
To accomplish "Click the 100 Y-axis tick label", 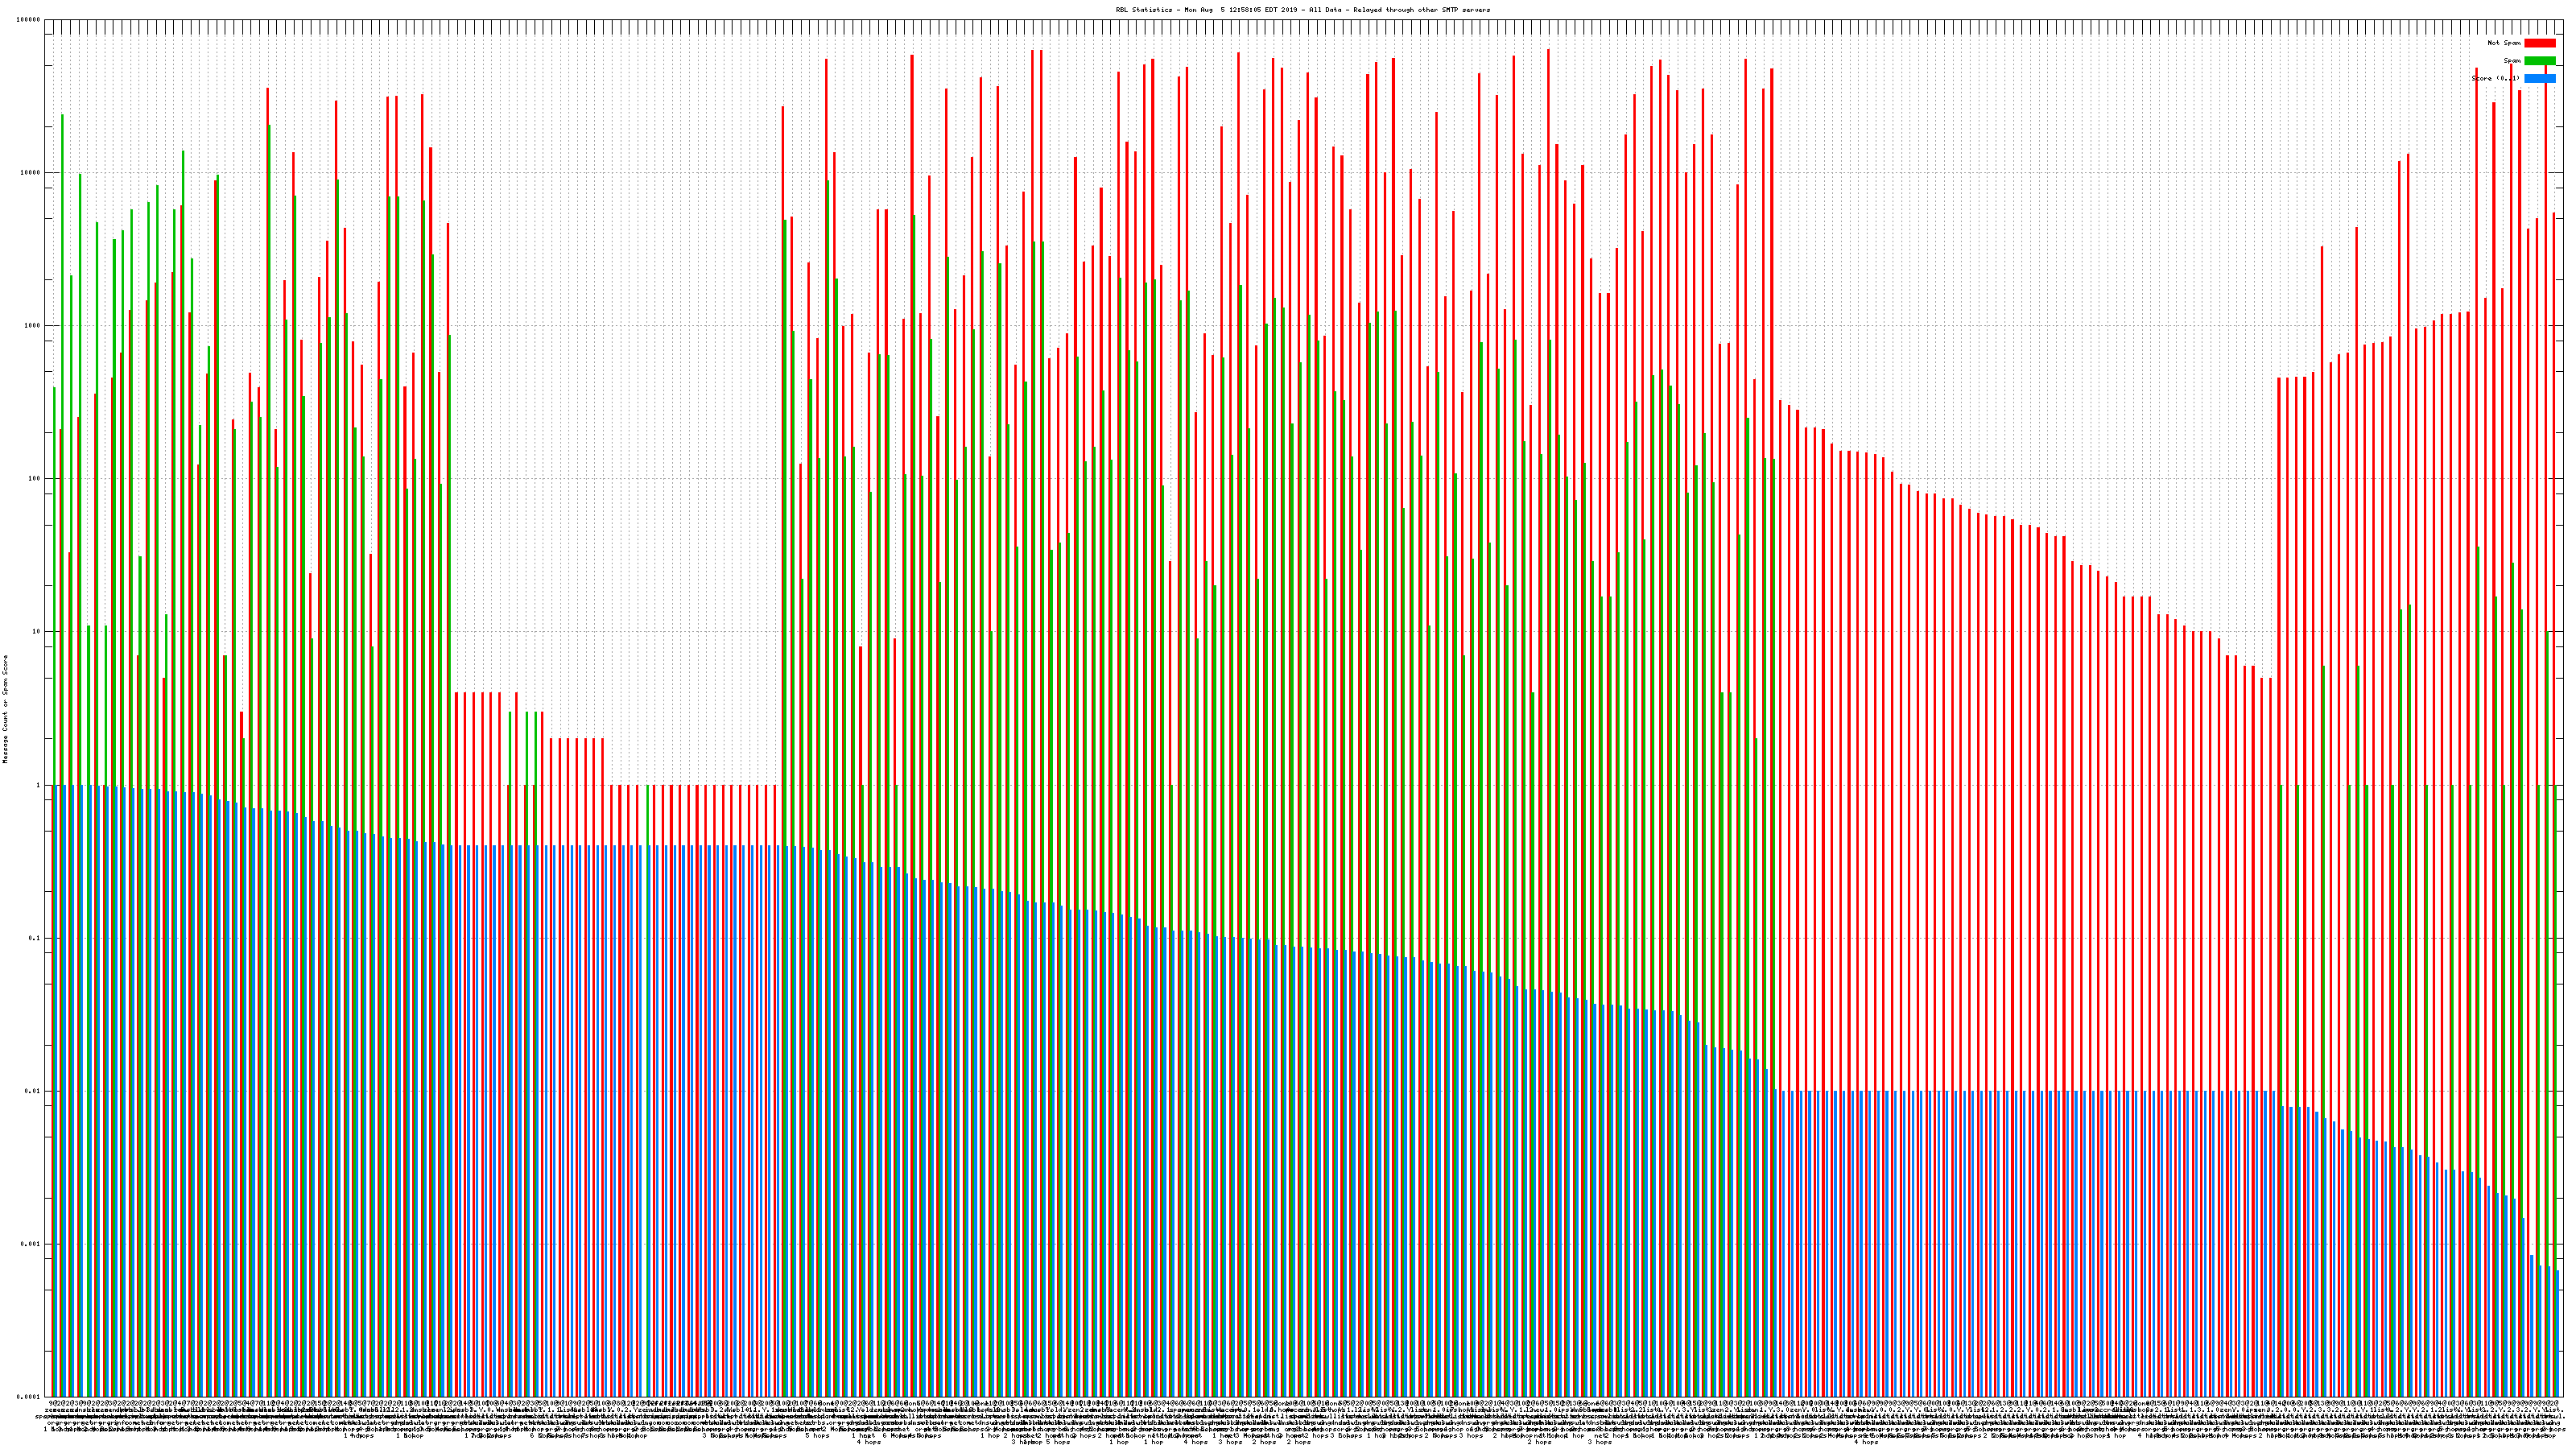I will pyautogui.click(x=35, y=479).
